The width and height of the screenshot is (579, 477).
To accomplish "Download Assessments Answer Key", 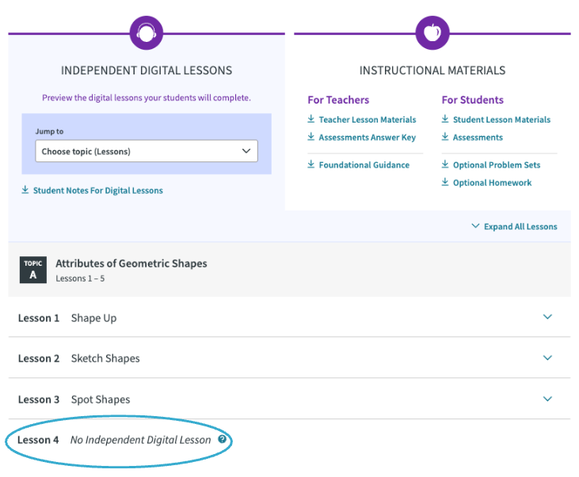I will (367, 137).
